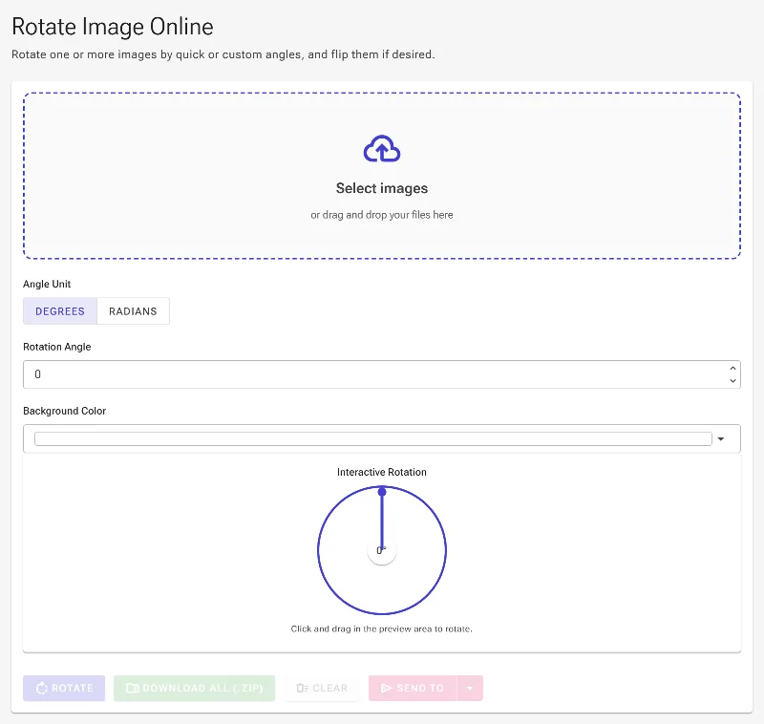Viewport: 764px width, 724px height.
Task: Click the cloud upload icon
Action: pos(382,149)
